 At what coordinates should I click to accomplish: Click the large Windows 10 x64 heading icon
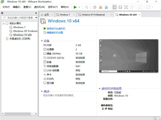pyautogui.click(x=43, y=21)
